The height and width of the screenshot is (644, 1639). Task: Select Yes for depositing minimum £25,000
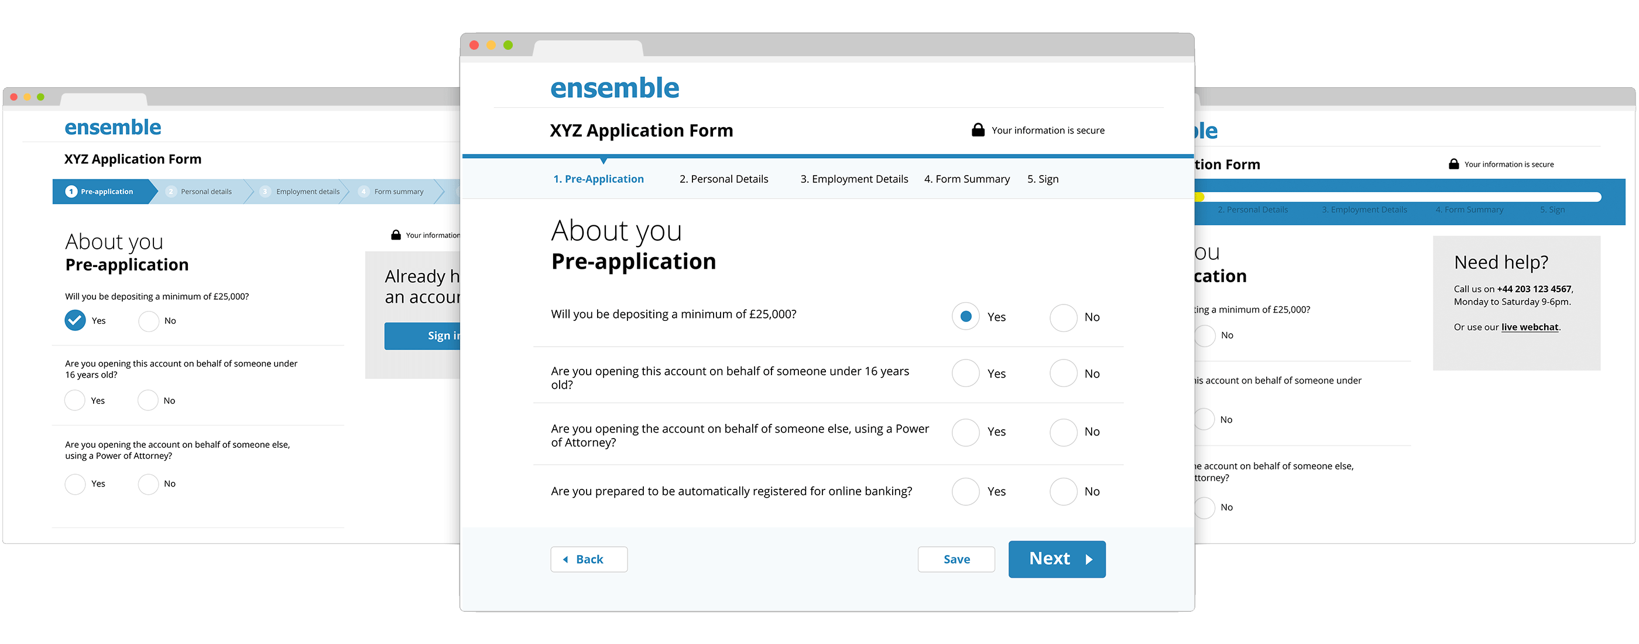click(963, 314)
